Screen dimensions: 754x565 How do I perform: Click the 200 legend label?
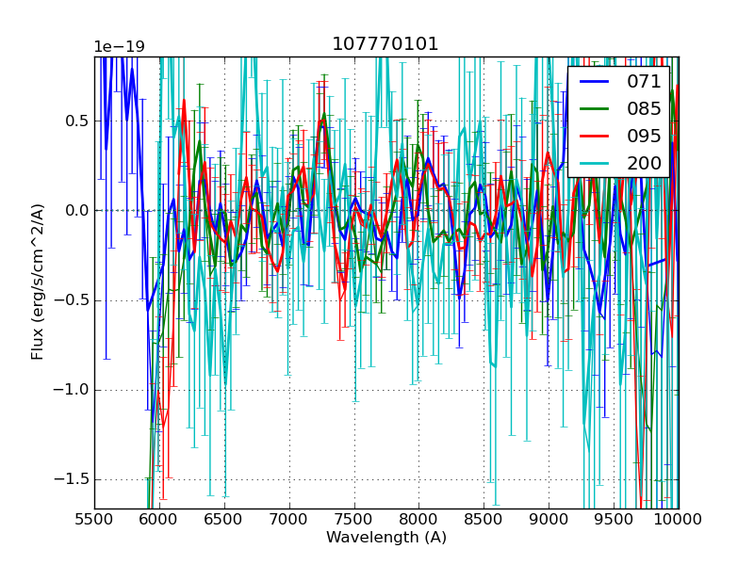[x=644, y=162]
